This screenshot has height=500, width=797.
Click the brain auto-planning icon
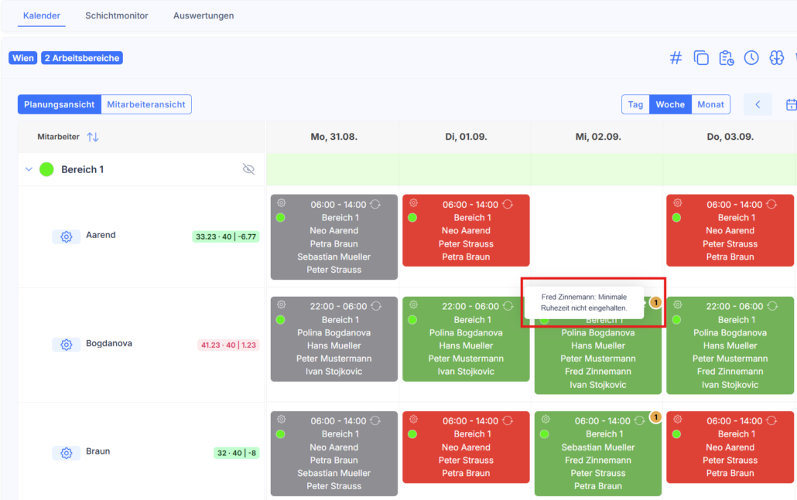777,58
